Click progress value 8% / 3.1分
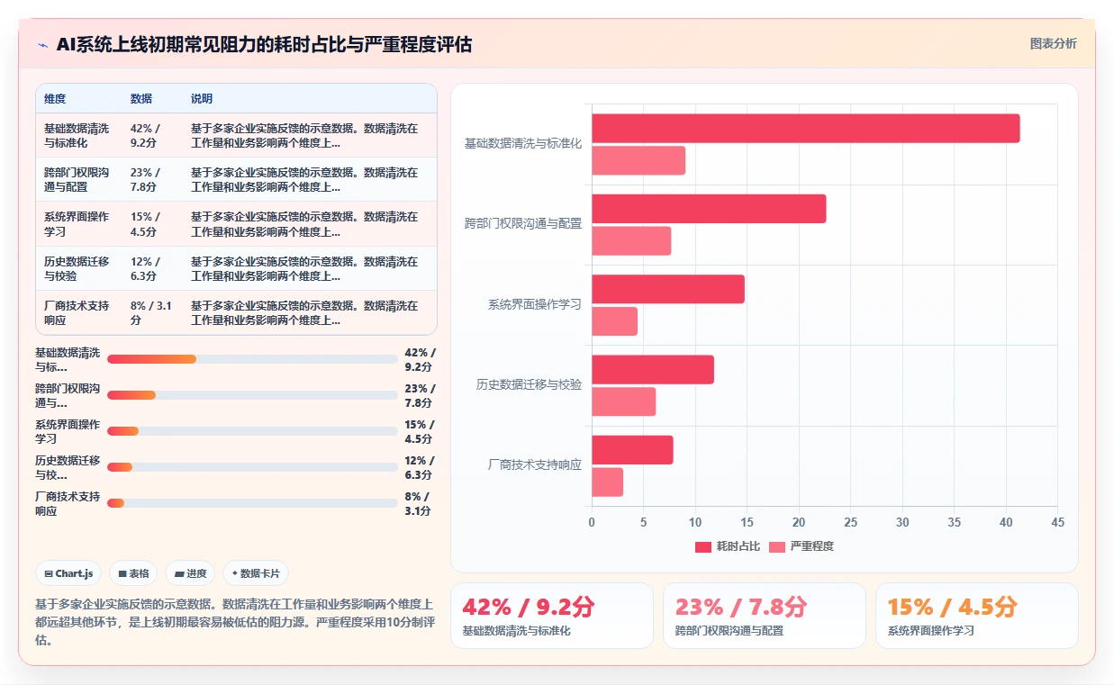 (418, 503)
